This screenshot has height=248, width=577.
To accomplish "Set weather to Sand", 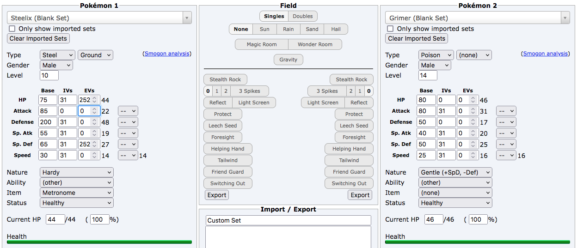I will (x=312, y=29).
